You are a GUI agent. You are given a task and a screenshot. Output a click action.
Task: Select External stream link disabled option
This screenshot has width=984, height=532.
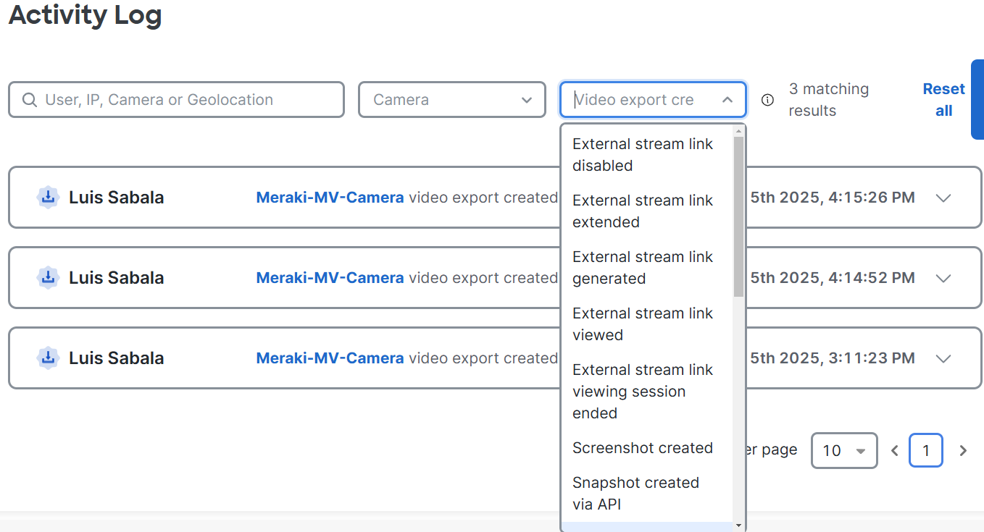point(647,155)
